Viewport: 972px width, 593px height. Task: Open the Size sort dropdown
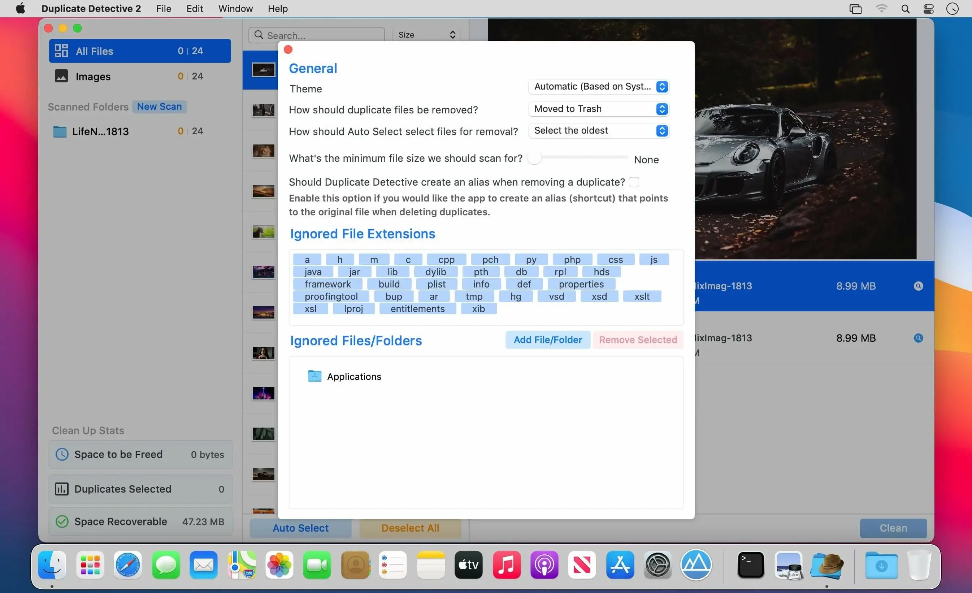(x=426, y=35)
